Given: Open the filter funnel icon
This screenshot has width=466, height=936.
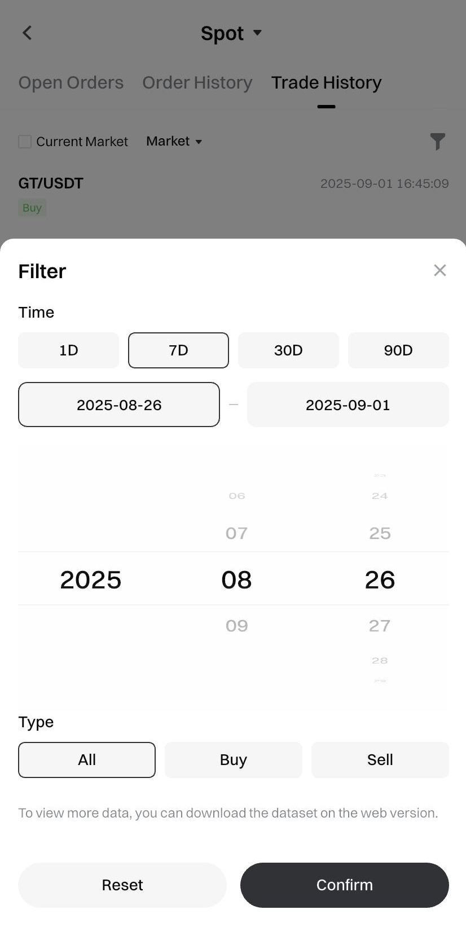Looking at the screenshot, I should [437, 141].
